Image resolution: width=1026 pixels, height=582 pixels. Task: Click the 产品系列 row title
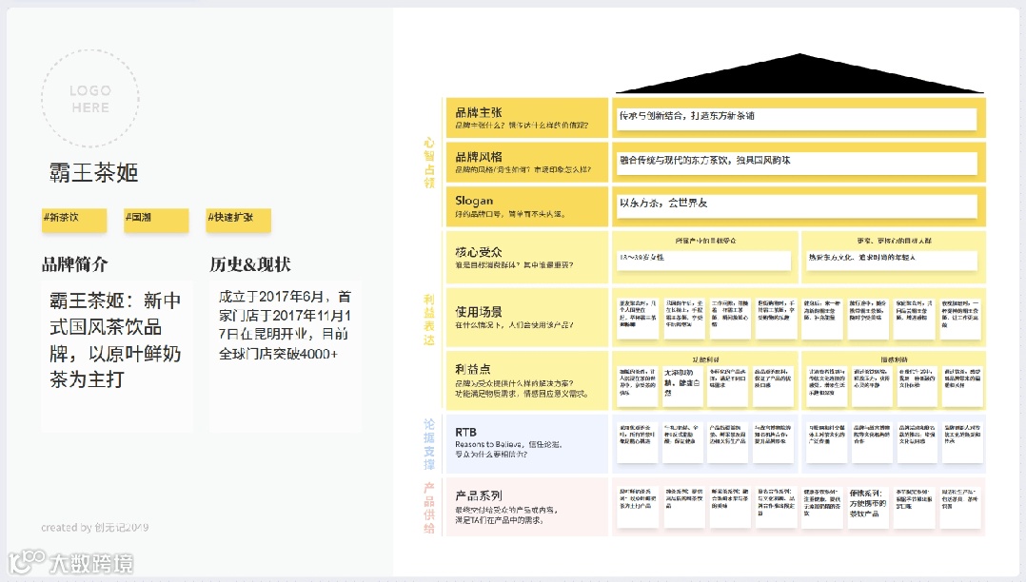(x=479, y=495)
